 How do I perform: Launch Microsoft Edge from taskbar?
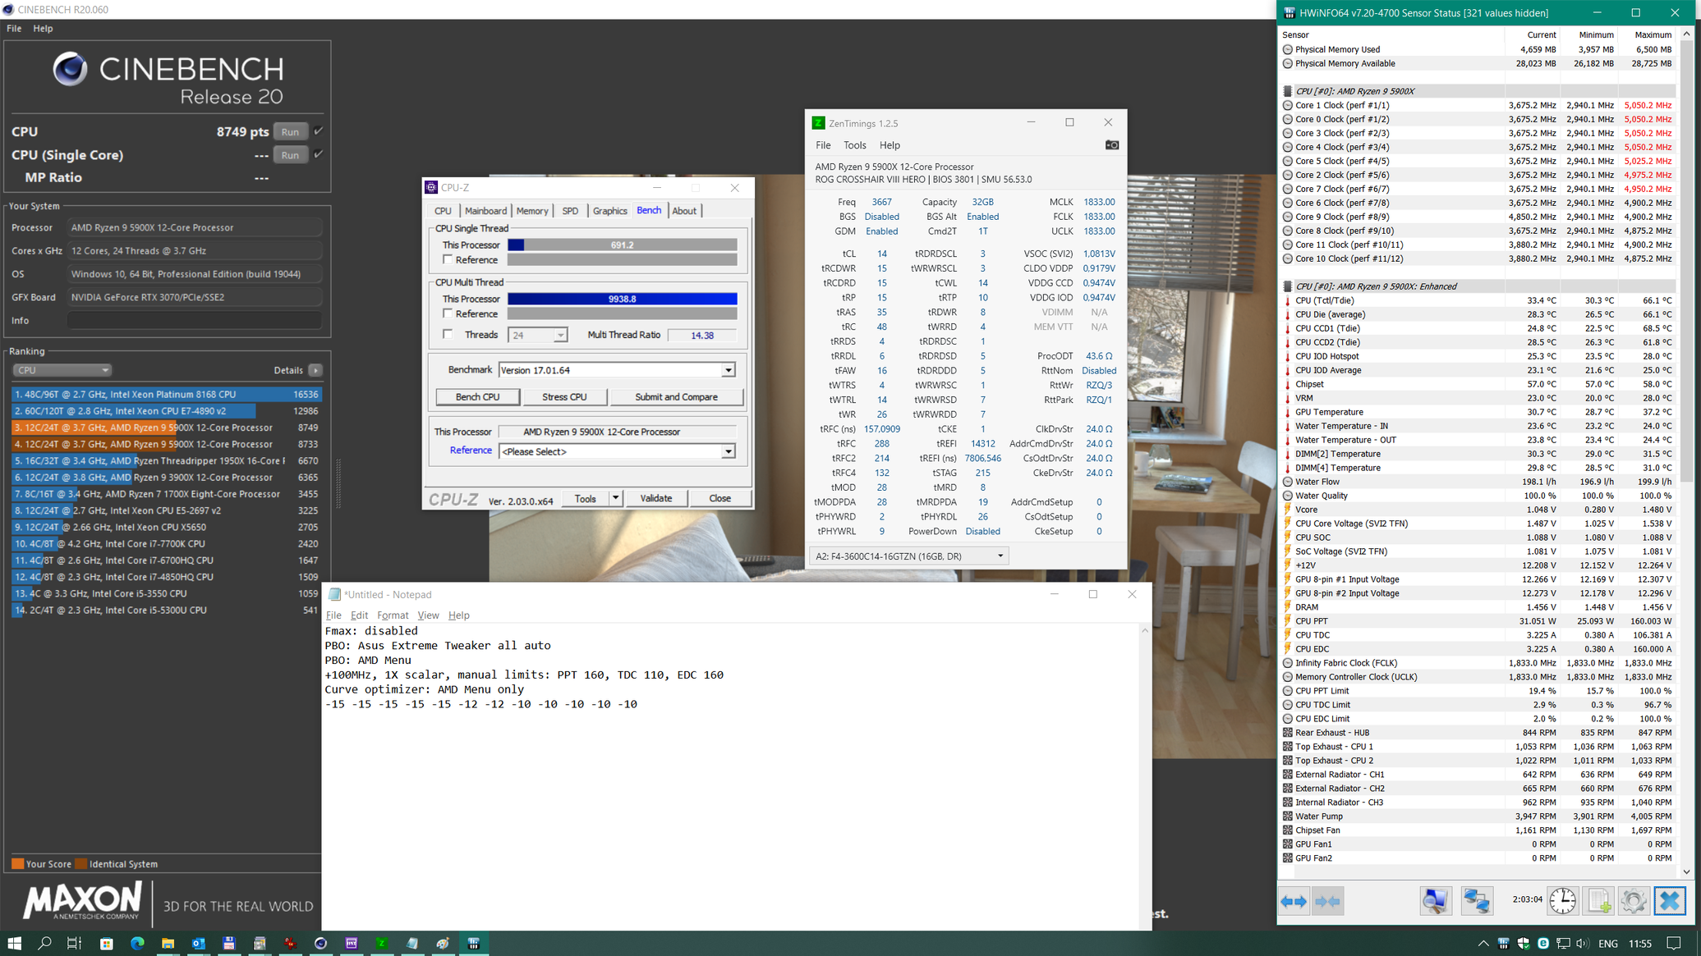(x=137, y=944)
